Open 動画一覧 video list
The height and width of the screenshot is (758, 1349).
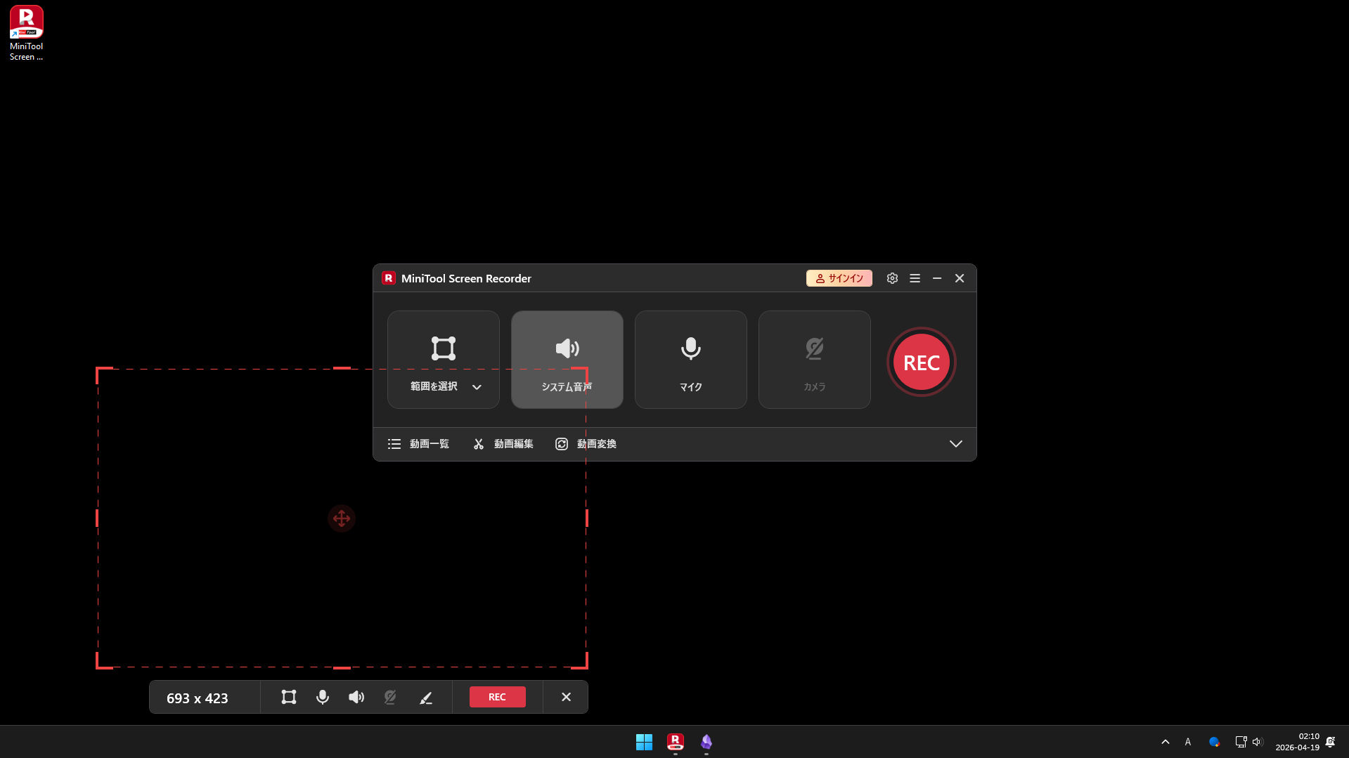418,444
